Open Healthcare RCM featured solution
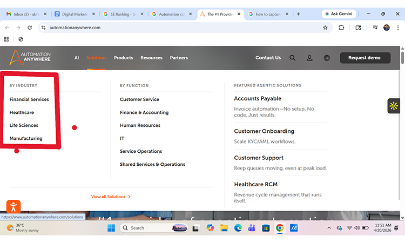 tap(256, 184)
